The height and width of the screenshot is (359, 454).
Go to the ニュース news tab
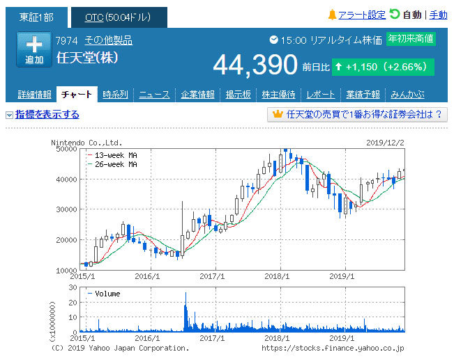[x=153, y=95]
